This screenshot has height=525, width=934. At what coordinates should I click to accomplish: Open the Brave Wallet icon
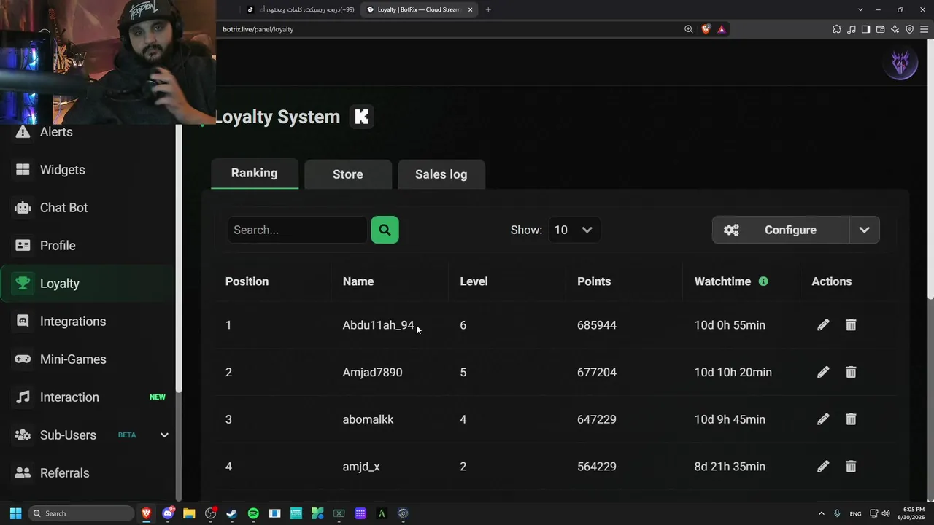[x=880, y=29]
